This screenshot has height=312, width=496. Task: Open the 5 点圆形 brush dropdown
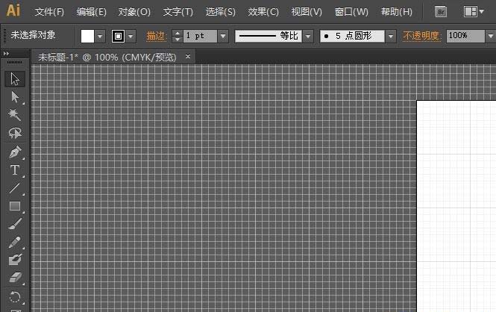click(x=391, y=36)
